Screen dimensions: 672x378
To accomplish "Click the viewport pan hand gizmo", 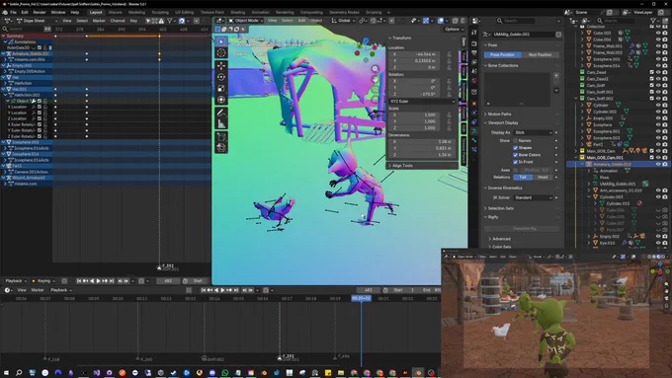I will [375, 79].
